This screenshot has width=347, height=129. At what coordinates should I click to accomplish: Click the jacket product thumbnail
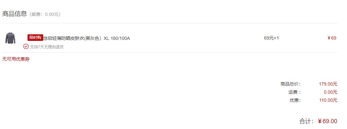pos(10,38)
